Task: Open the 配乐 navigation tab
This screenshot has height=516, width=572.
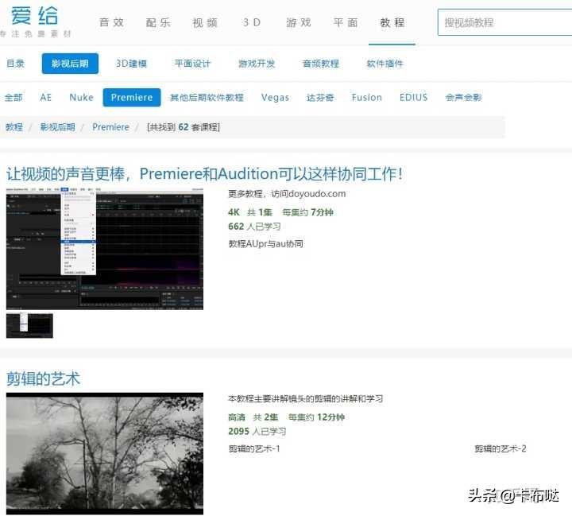Action: coord(158,22)
